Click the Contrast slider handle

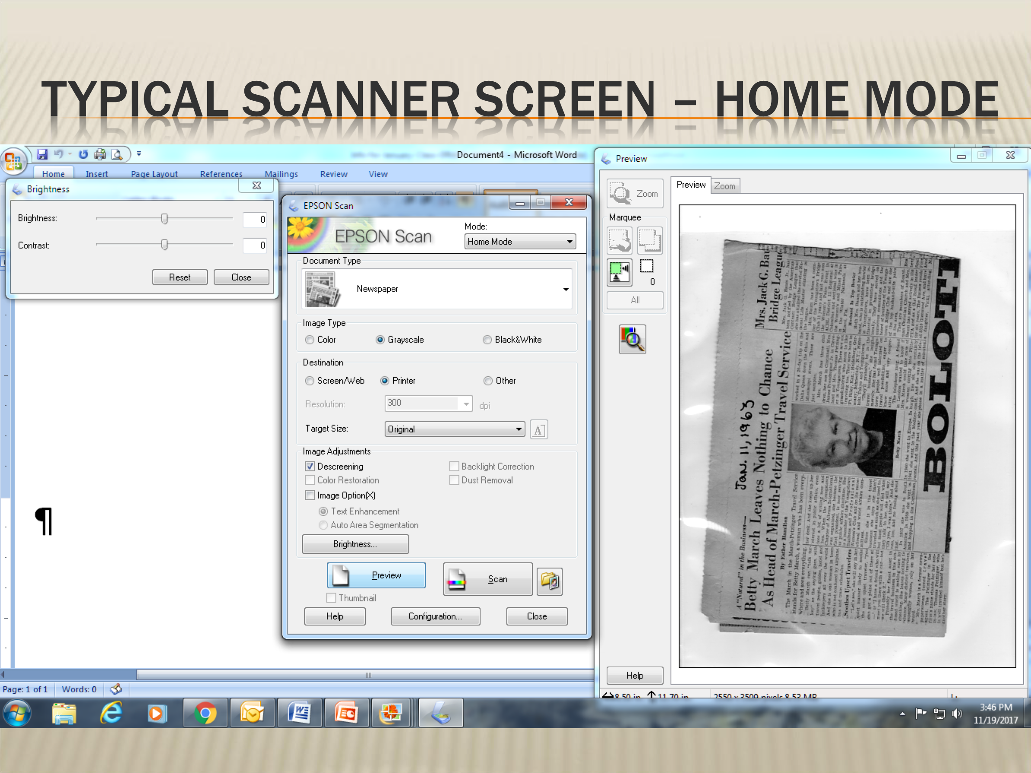[164, 245]
